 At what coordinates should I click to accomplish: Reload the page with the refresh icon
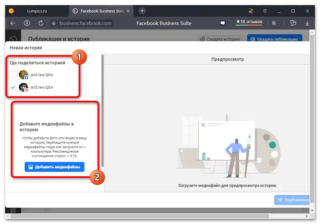point(41,23)
